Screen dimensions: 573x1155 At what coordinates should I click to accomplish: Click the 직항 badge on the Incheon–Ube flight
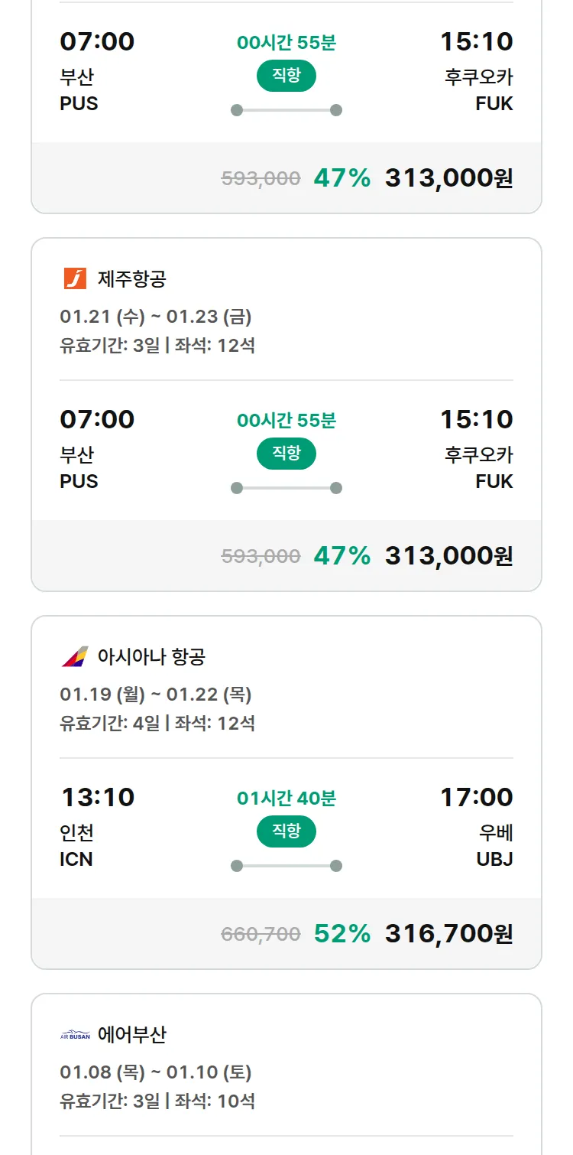coord(286,831)
